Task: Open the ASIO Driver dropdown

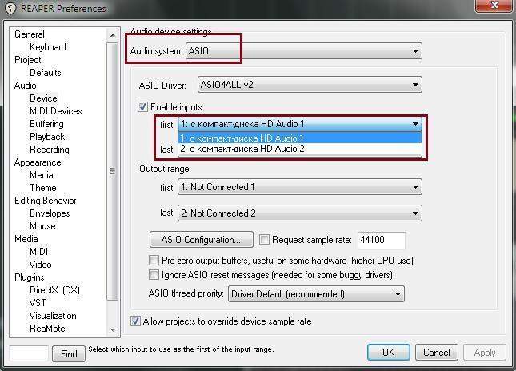Action: (310, 85)
